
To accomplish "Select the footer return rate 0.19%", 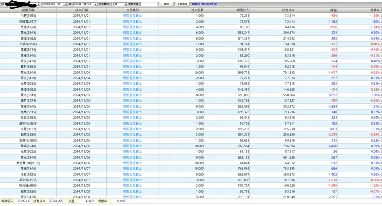I will tap(121, 201).
